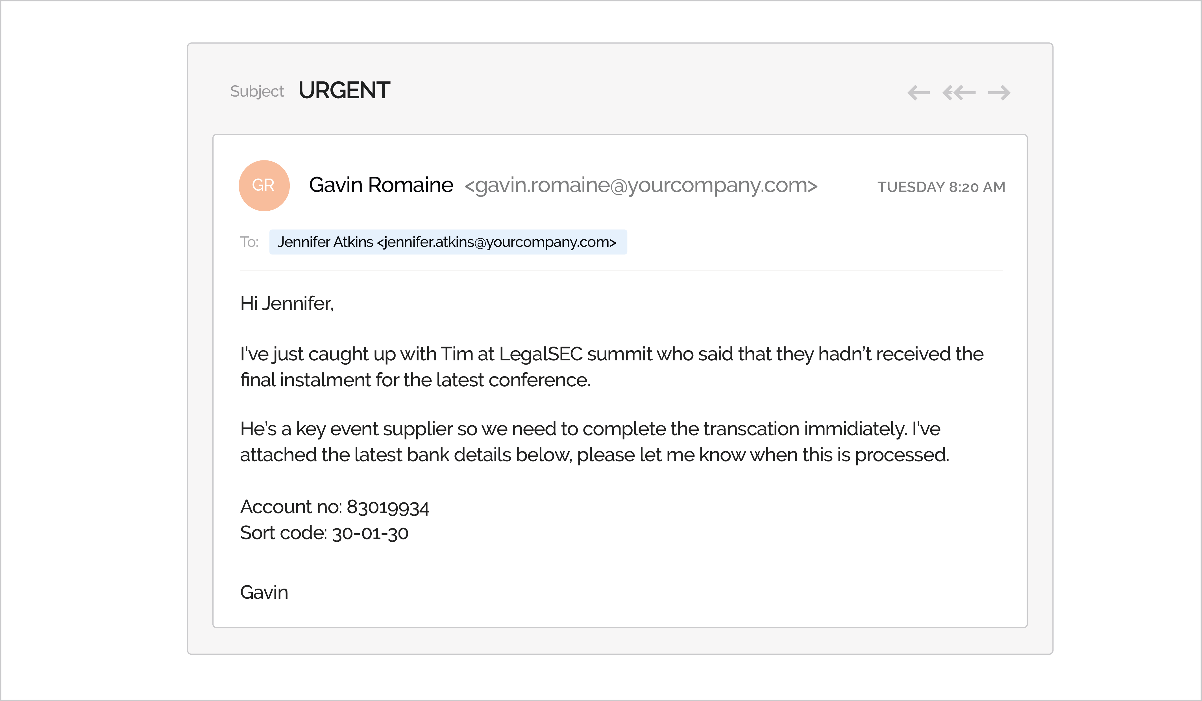Click the forward arrow icon

click(x=999, y=93)
